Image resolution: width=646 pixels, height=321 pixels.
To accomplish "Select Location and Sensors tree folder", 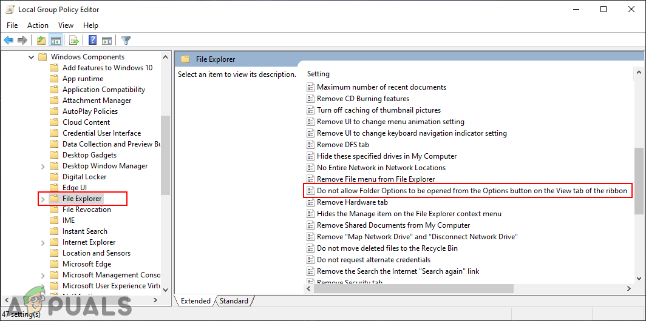I will click(x=97, y=253).
